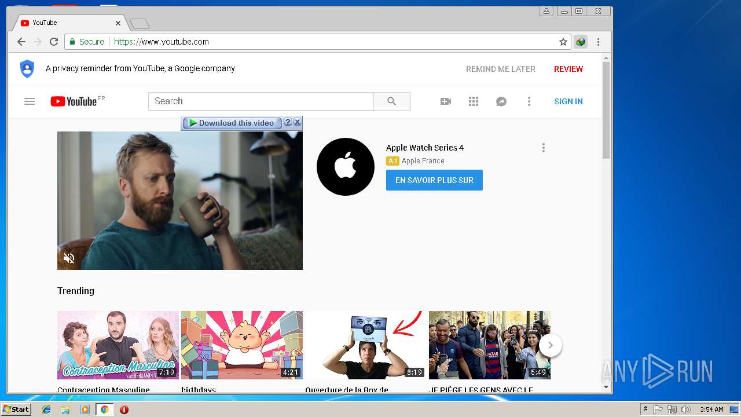Click SIGN IN on YouTube
741x417 pixels.
568,101
